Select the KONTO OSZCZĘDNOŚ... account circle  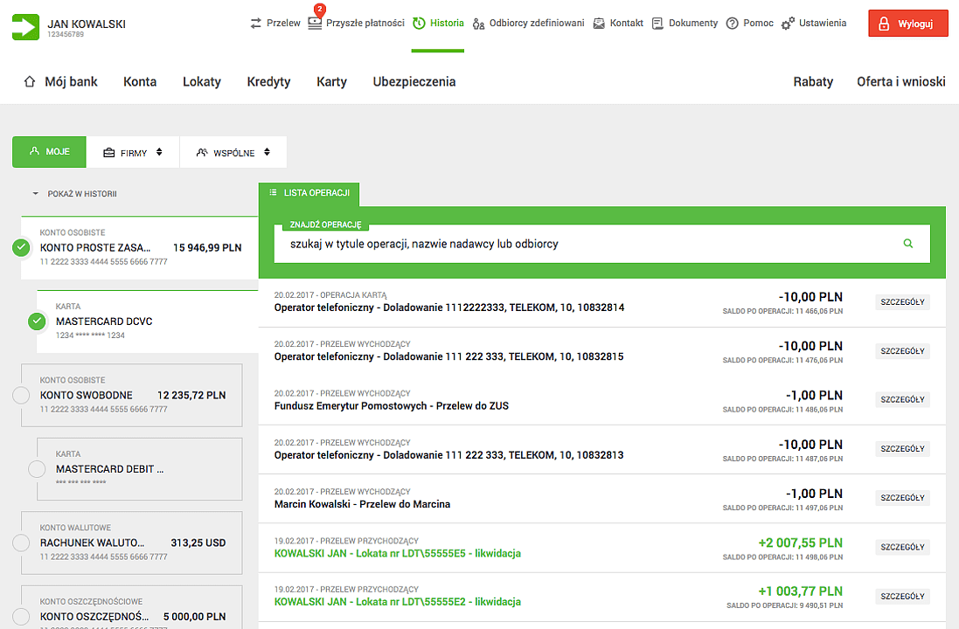[x=21, y=617]
